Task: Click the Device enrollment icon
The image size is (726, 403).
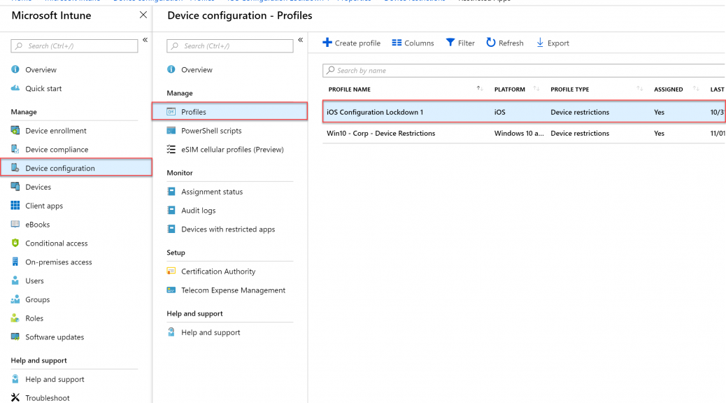Action: pyautogui.click(x=15, y=130)
